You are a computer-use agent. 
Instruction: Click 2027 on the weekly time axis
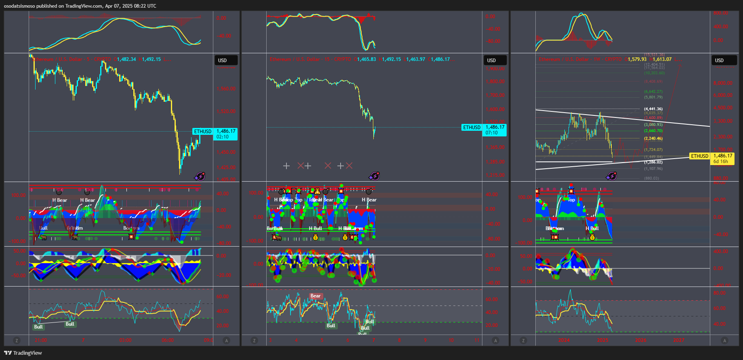(679, 340)
